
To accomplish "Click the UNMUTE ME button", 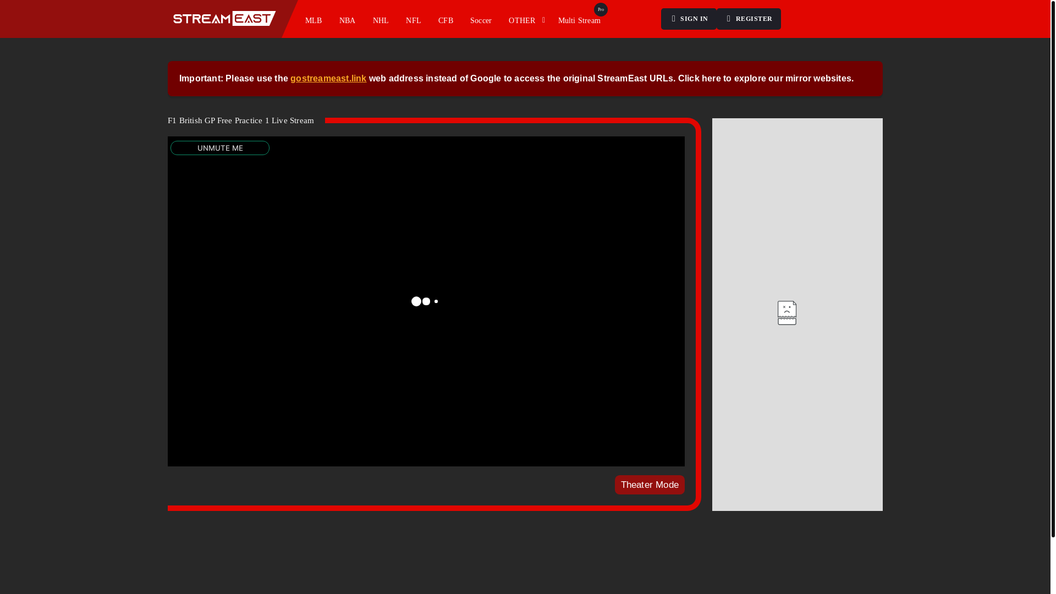I will pos(220,148).
